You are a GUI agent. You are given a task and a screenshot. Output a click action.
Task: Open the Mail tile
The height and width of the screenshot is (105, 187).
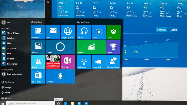[53, 32]
